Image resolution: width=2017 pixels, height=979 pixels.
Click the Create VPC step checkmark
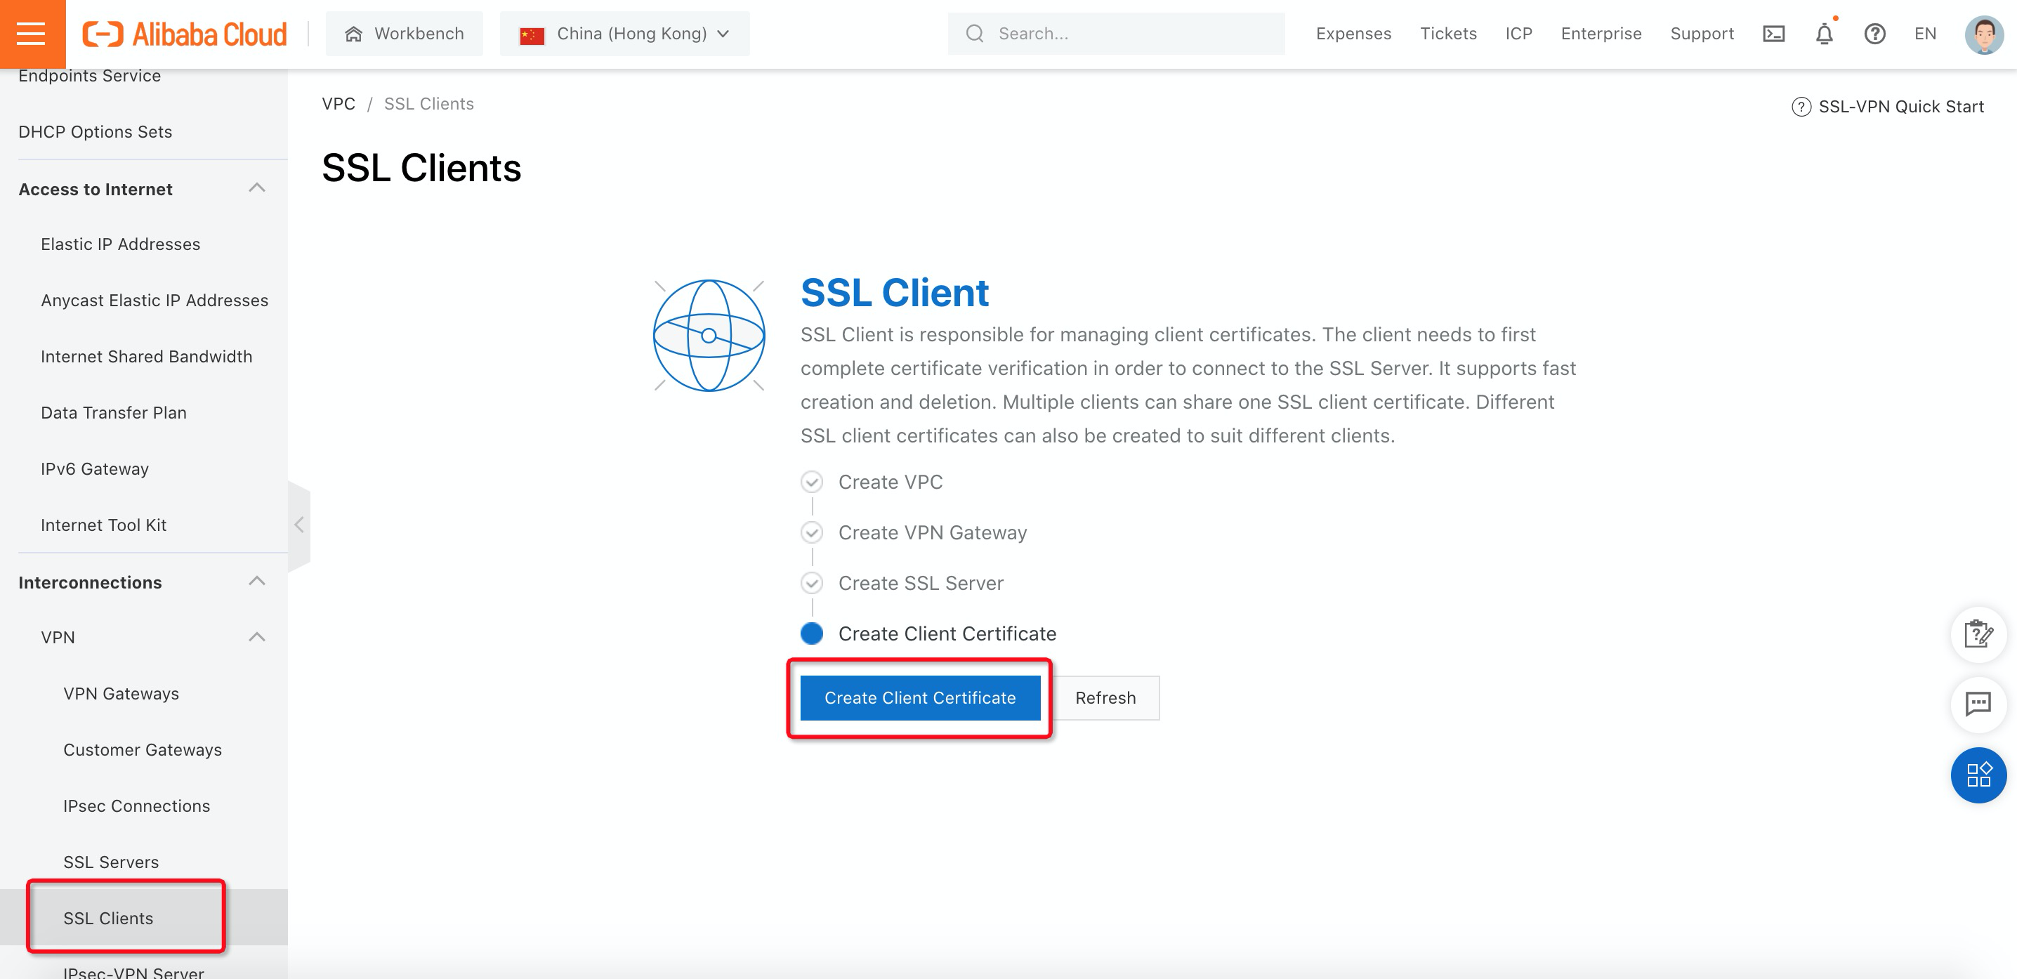(812, 482)
